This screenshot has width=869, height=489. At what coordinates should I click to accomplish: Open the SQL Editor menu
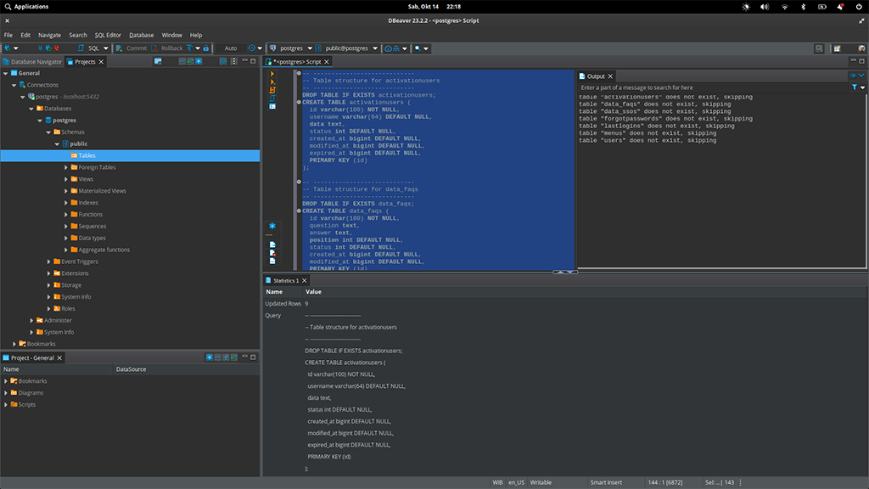108,35
